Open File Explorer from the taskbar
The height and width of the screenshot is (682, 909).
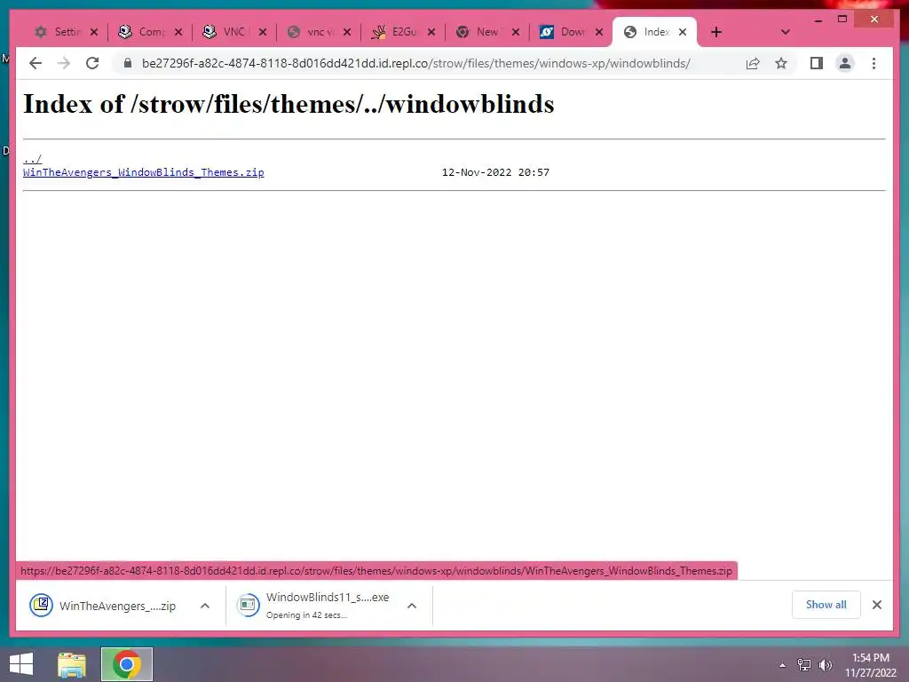click(72, 664)
